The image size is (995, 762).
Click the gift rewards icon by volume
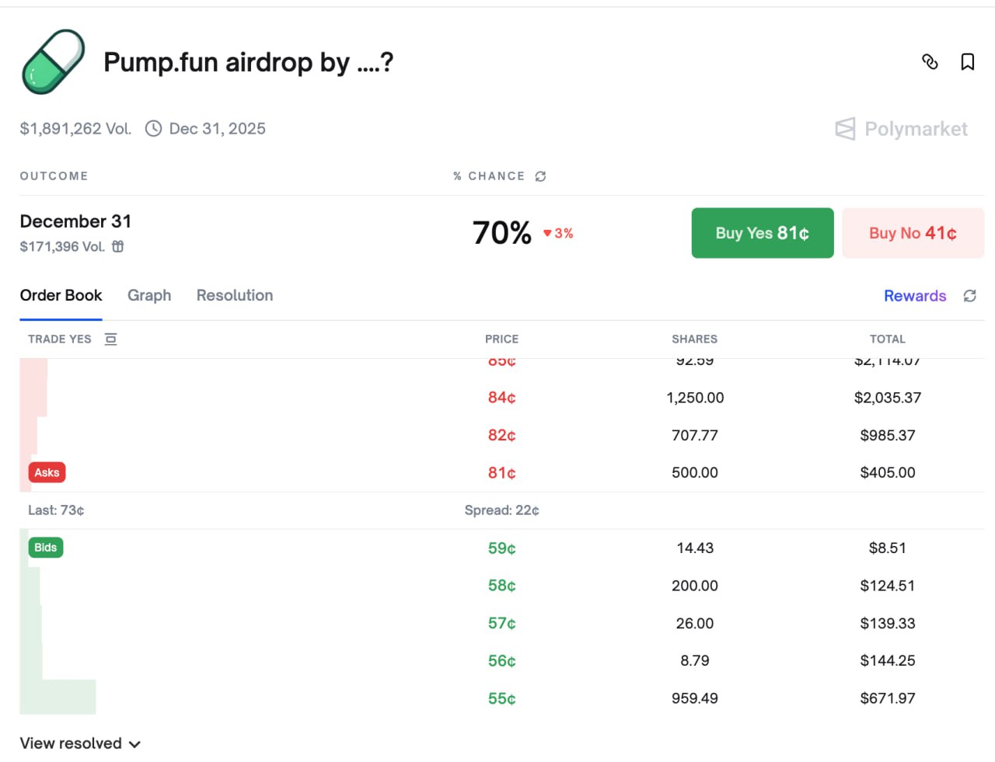[118, 246]
